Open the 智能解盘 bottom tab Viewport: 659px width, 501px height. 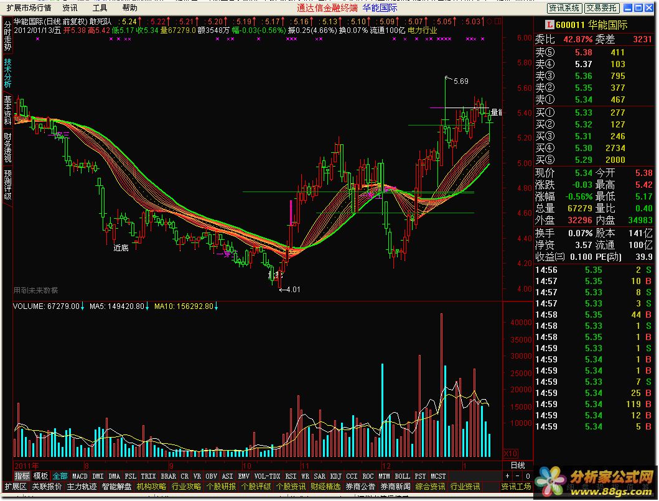(117, 487)
